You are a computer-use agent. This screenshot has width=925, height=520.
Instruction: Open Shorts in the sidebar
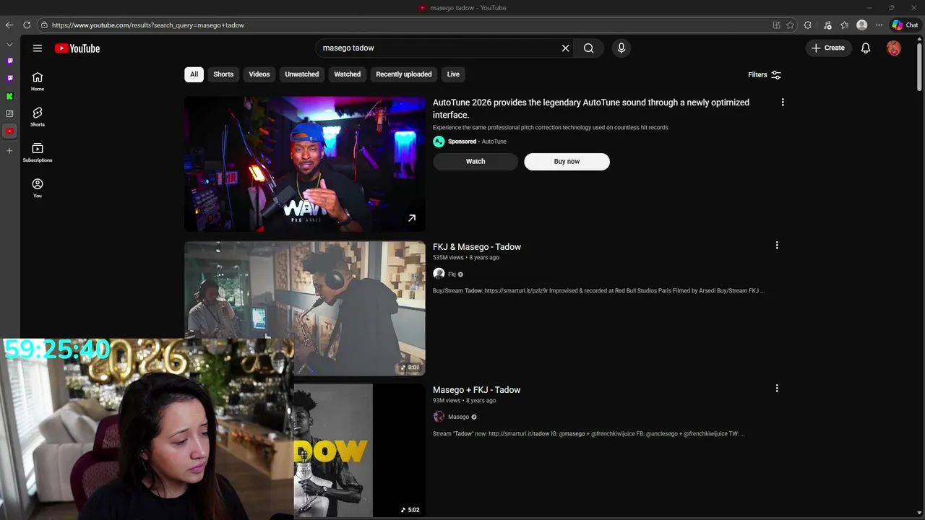point(38,117)
